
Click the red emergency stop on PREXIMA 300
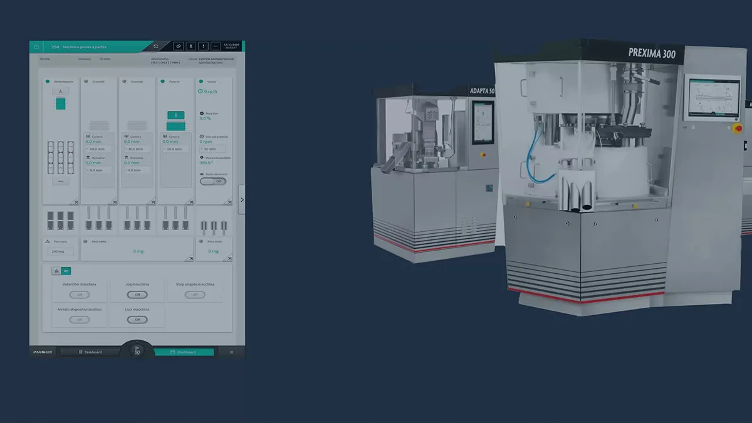738,128
